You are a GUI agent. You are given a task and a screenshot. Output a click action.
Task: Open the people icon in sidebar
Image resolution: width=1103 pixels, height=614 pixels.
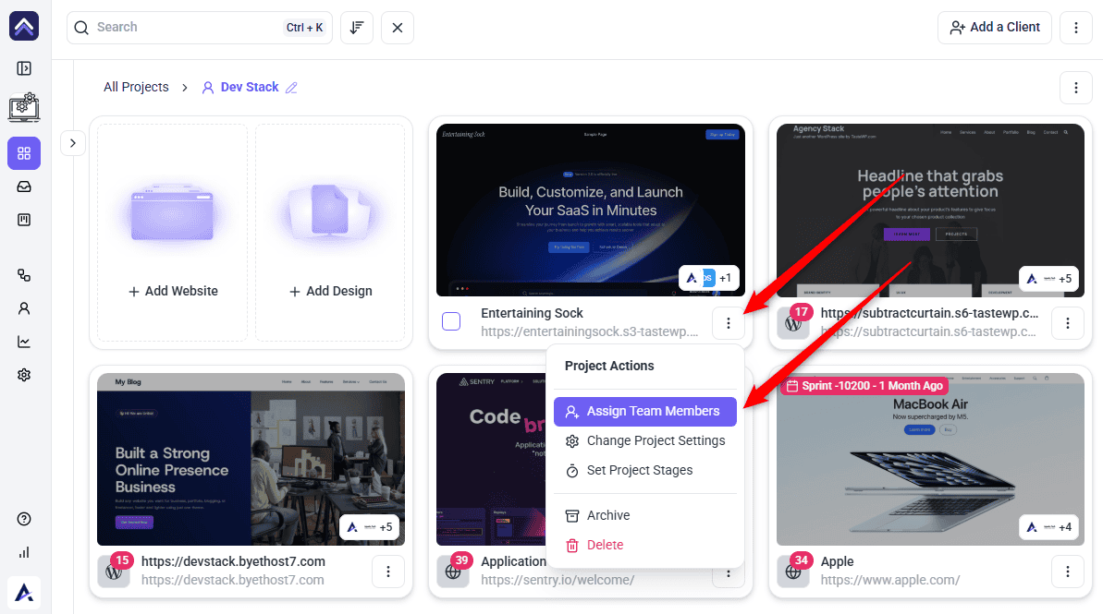pos(24,308)
